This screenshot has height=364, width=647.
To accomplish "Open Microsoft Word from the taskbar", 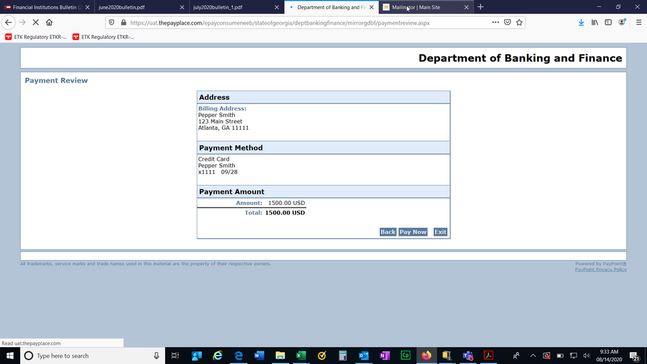I will (259, 356).
